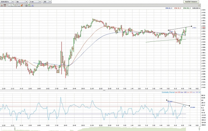This screenshot has height=131, width=208.
Task: Click the Add/Edit Indicators button
Action: point(191,2)
